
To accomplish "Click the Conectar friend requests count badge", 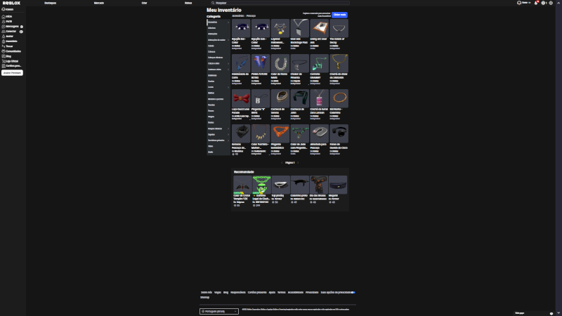I will [x=21, y=32].
